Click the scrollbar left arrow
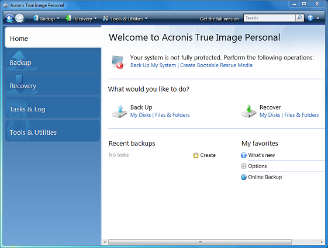328x248 pixels. (105, 242)
